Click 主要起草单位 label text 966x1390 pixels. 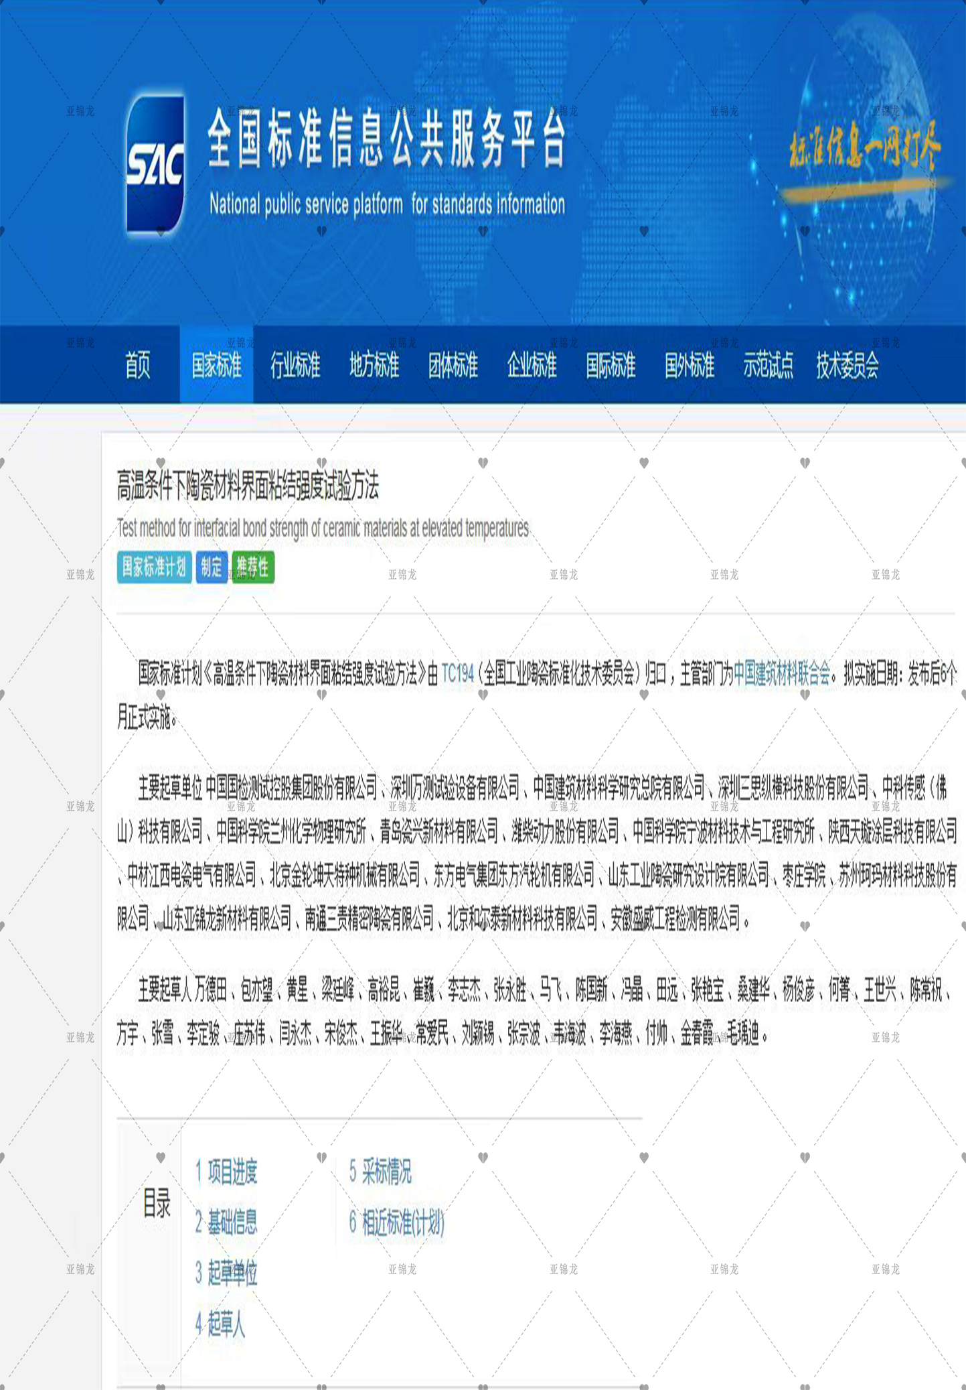coord(170,788)
